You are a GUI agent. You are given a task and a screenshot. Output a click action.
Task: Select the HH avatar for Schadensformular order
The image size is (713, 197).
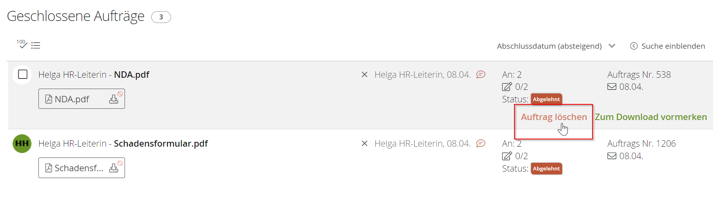click(22, 143)
